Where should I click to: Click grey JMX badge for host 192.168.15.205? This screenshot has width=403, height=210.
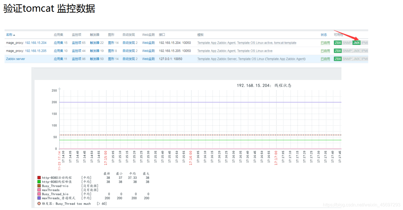tap(357, 51)
